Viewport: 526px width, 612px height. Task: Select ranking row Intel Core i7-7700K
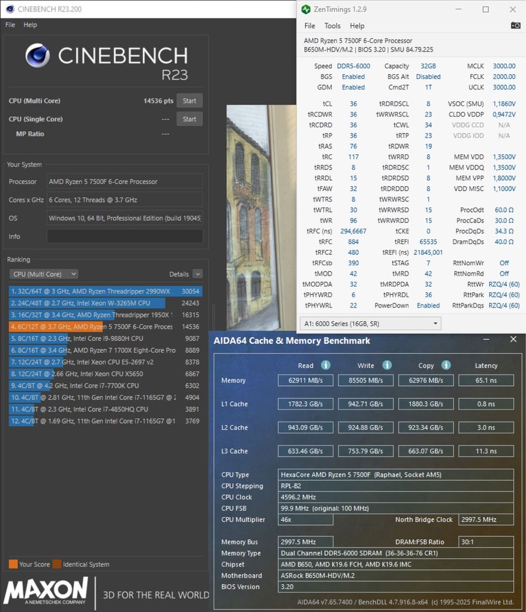point(105,385)
